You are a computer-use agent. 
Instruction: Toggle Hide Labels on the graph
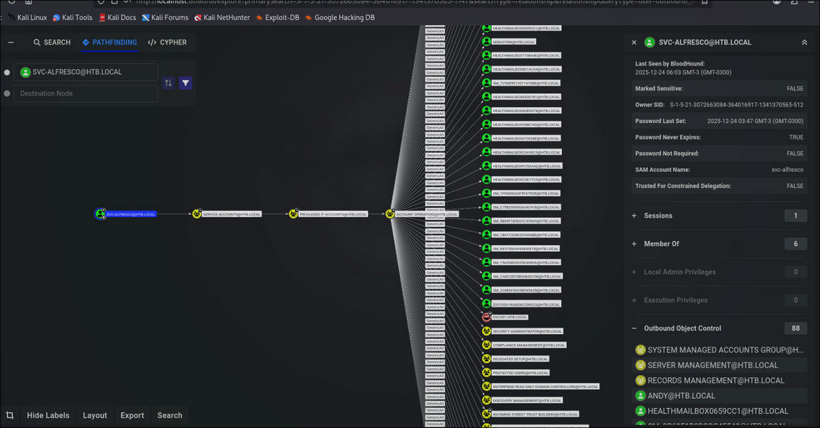pos(48,415)
